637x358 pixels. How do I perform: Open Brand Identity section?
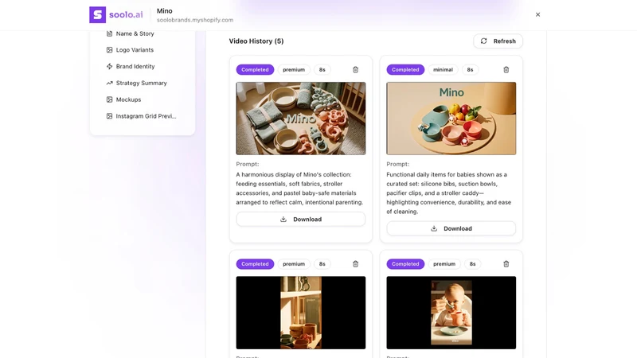pyautogui.click(x=135, y=66)
